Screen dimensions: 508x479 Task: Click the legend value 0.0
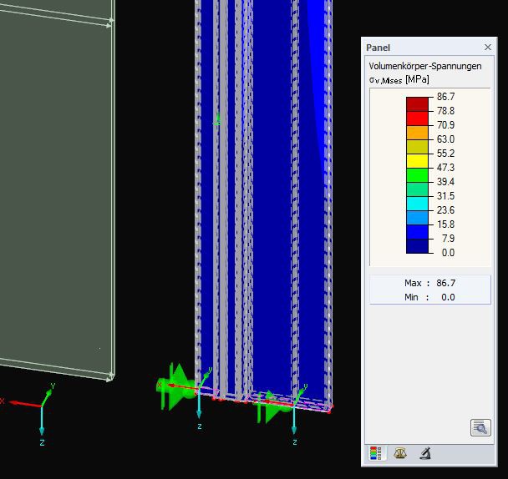pos(448,253)
